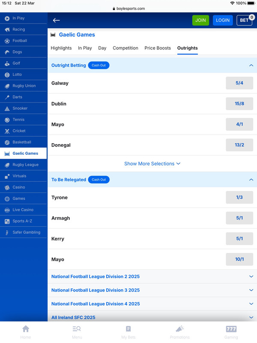Back Kerry to be relegated at 5/1
Viewport: 257px width, 343px height.
tap(239, 239)
